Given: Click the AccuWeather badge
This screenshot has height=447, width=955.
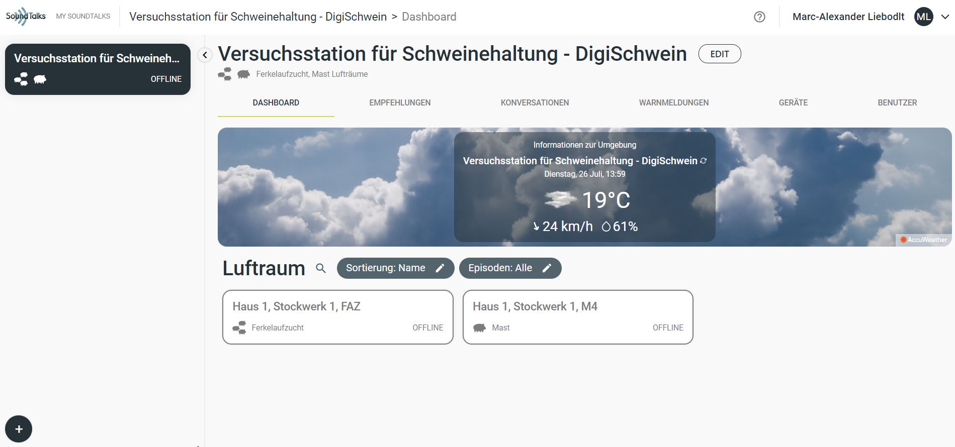Looking at the screenshot, I should (x=923, y=240).
